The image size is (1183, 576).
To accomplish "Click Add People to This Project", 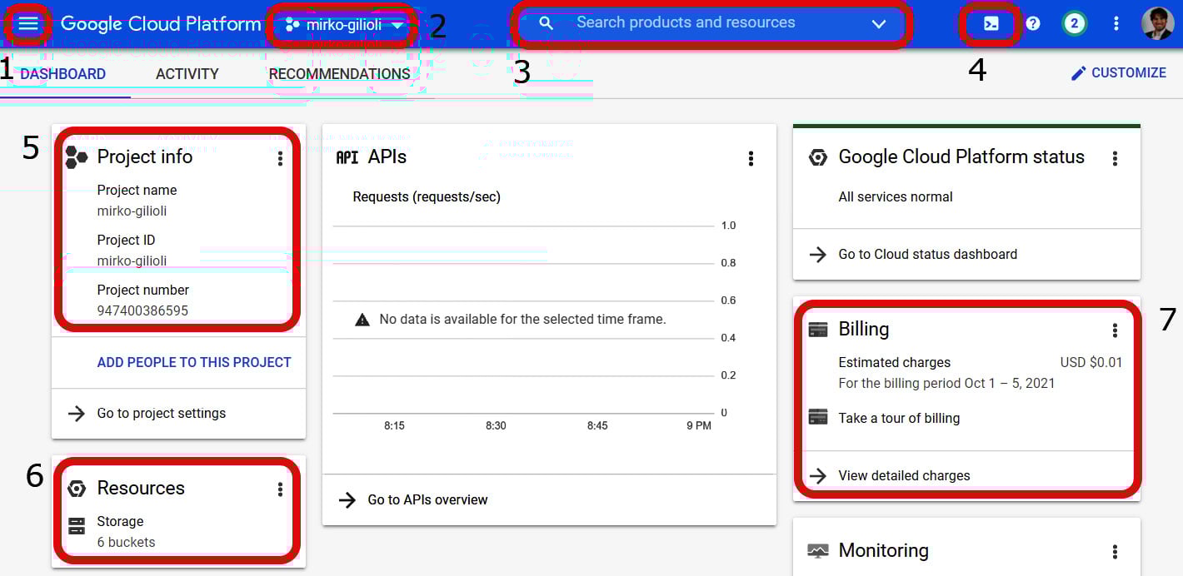I will point(194,362).
